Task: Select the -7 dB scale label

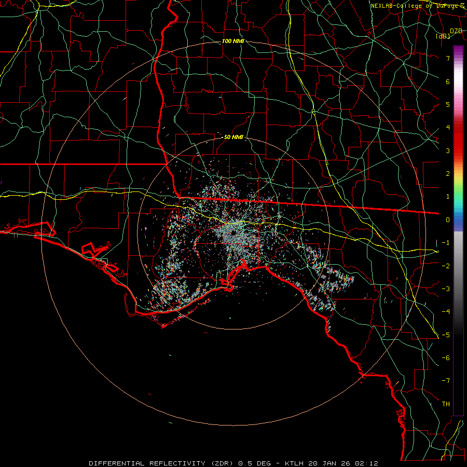Action: 446,381
